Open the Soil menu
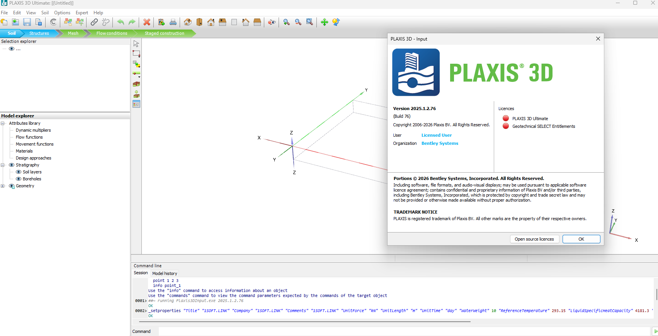The height and width of the screenshot is (336, 658). click(x=45, y=13)
